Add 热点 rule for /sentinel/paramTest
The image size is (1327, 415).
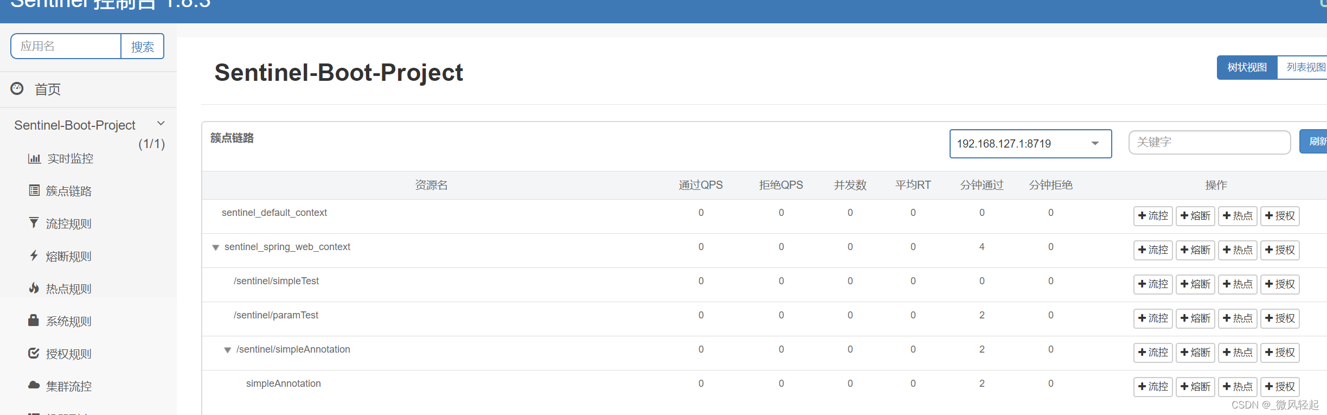pyautogui.click(x=1238, y=318)
